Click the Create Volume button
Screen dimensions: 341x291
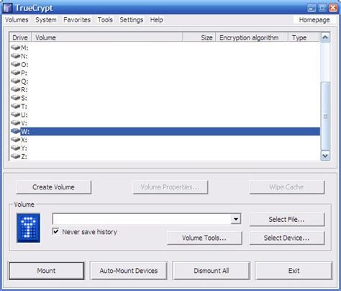[x=54, y=187]
